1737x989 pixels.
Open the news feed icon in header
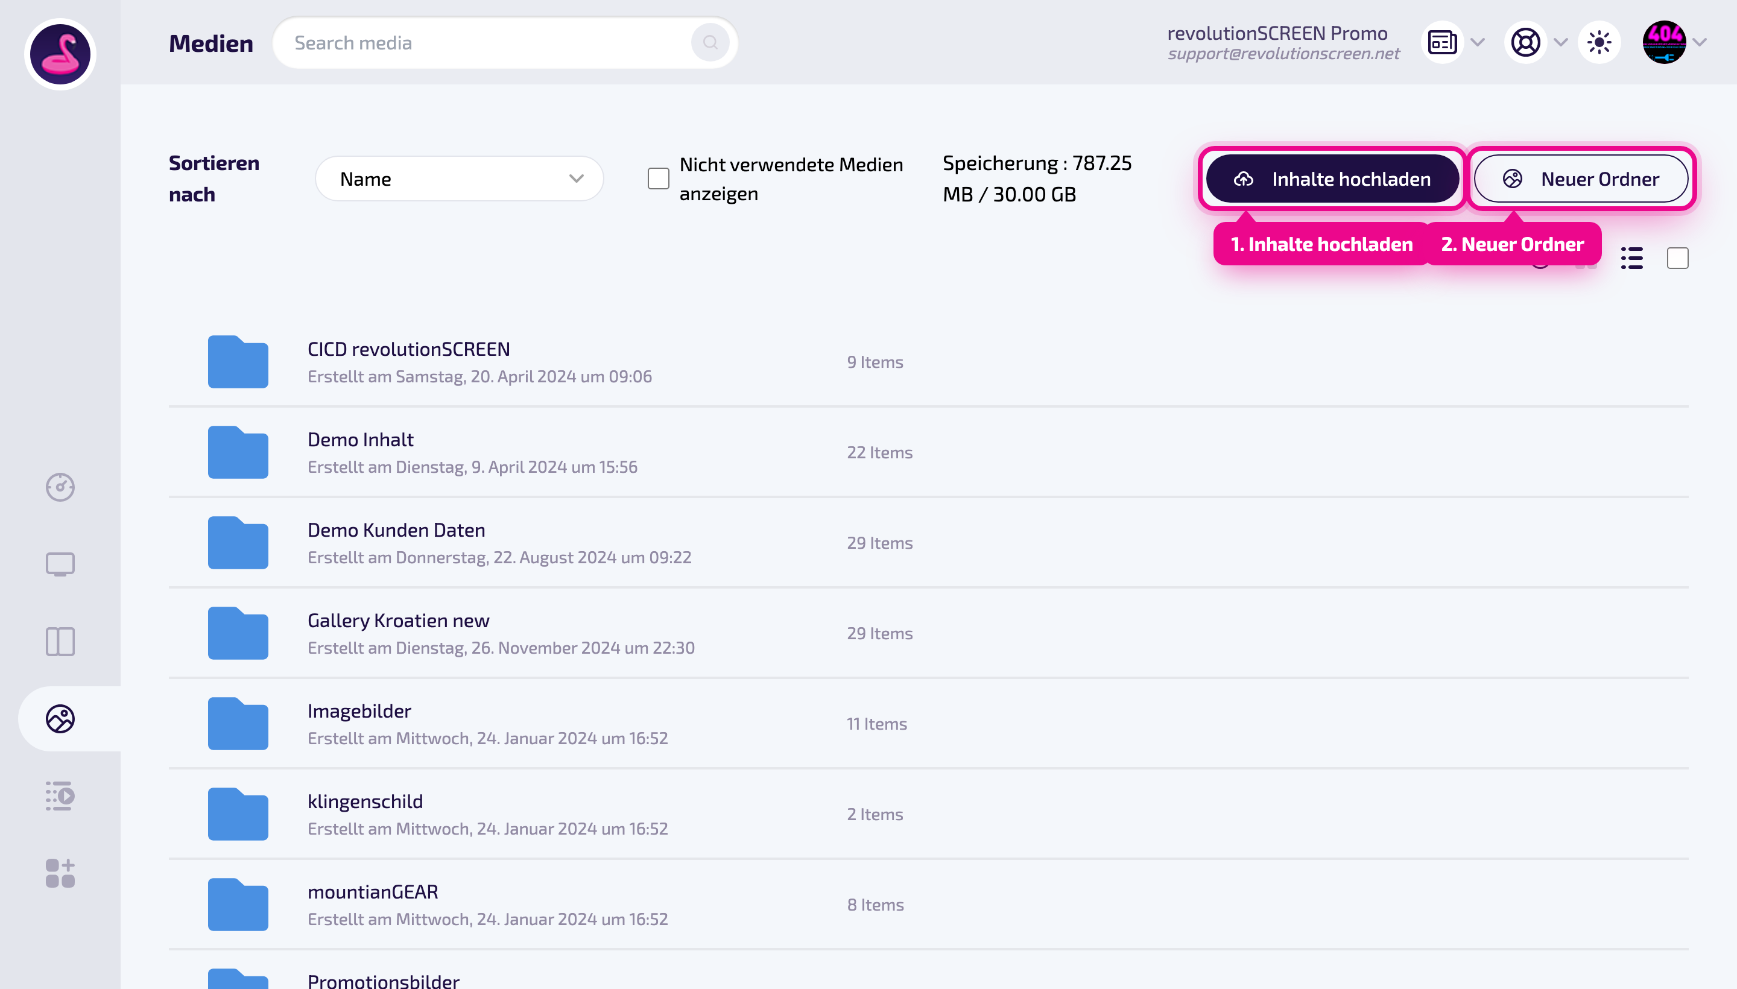pyautogui.click(x=1441, y=42)
